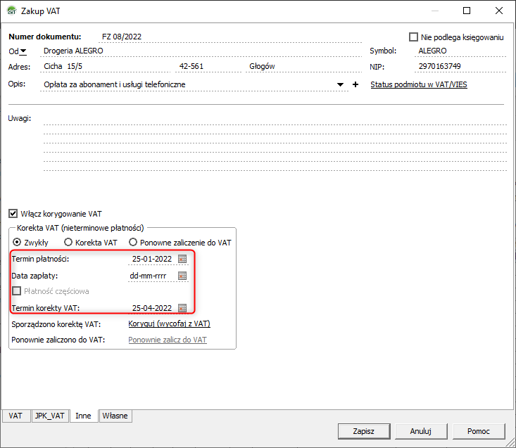516x448 pixels.
Task: Check Nie podlega księgowaniu box
Action: tap(413, 37)
